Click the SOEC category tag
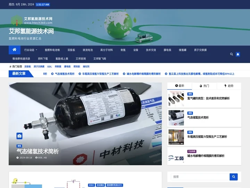Screen dimensions: 250x188 coord(91,185)
